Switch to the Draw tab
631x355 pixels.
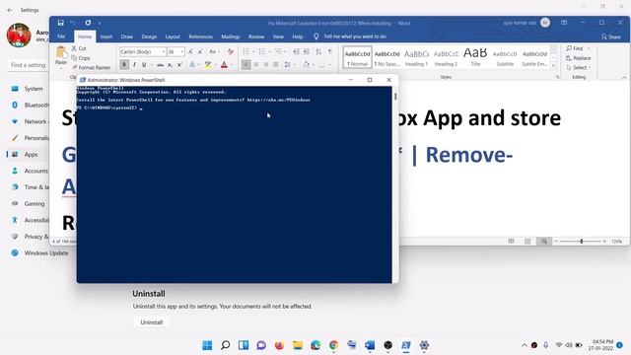pyautogui.click(x=127, y=36)
